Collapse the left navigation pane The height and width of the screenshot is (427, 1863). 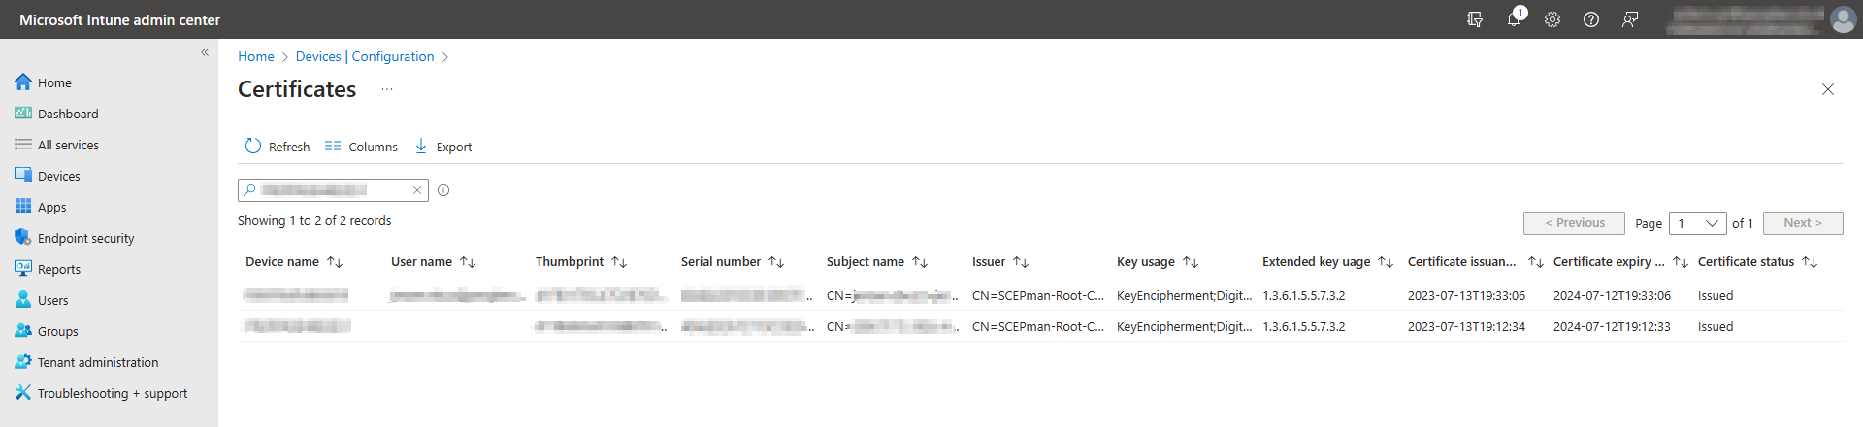coord(205,52)
